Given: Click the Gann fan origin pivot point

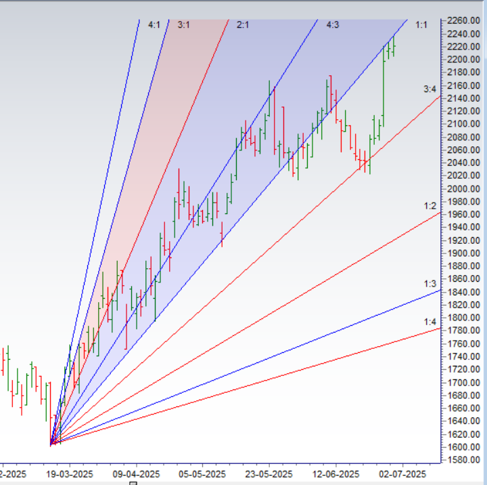Looking at the screenshot, I should (51, 444).
